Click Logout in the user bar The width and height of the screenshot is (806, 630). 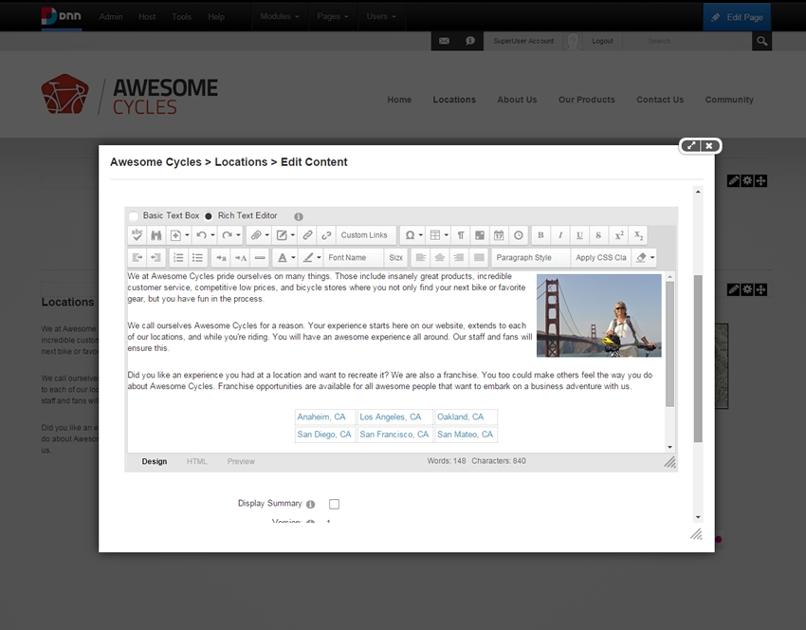pos(602,41)
